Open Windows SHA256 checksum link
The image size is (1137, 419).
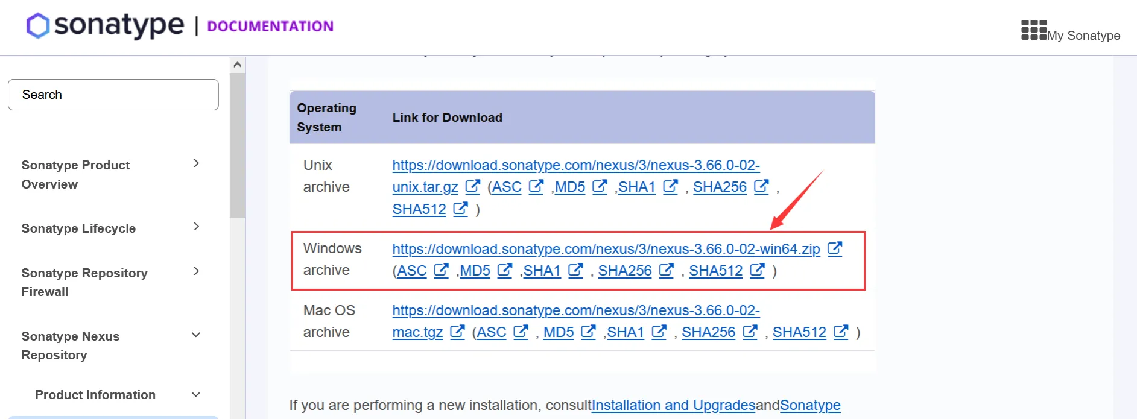point(625,271)
